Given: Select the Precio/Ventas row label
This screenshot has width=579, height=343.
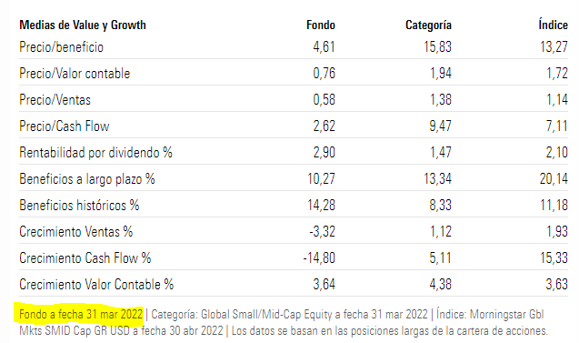Looking at the screenshot, I should click(x=55, y=100).
